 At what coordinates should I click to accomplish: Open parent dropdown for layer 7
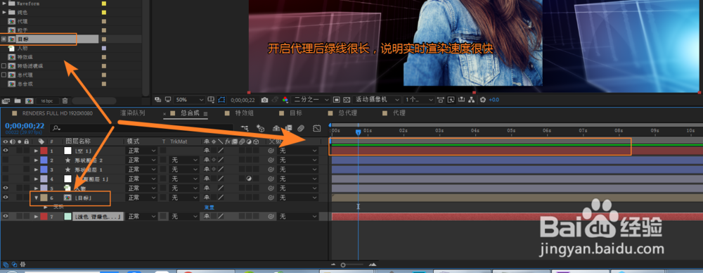[297, 217]
